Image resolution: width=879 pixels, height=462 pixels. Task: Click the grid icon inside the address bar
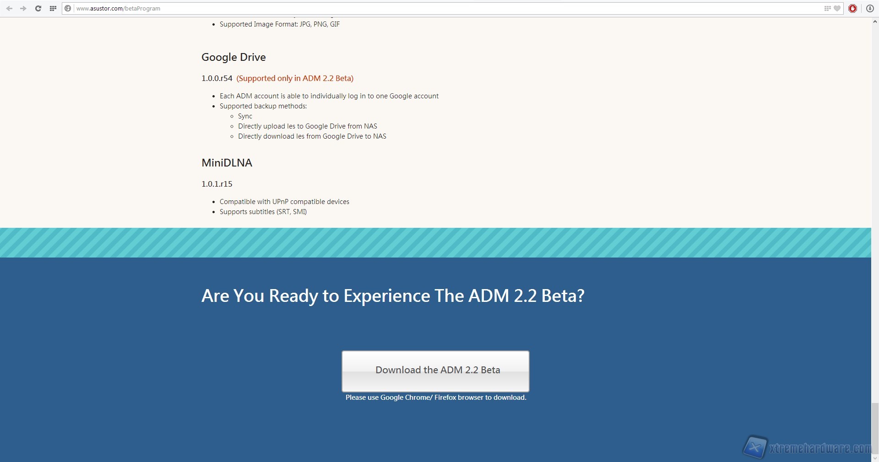827,8
